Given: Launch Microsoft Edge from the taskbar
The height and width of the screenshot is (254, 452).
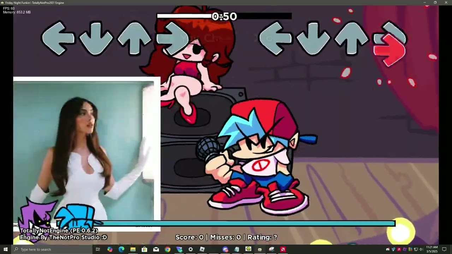Looking at the screenshot, I should point(121,249).
